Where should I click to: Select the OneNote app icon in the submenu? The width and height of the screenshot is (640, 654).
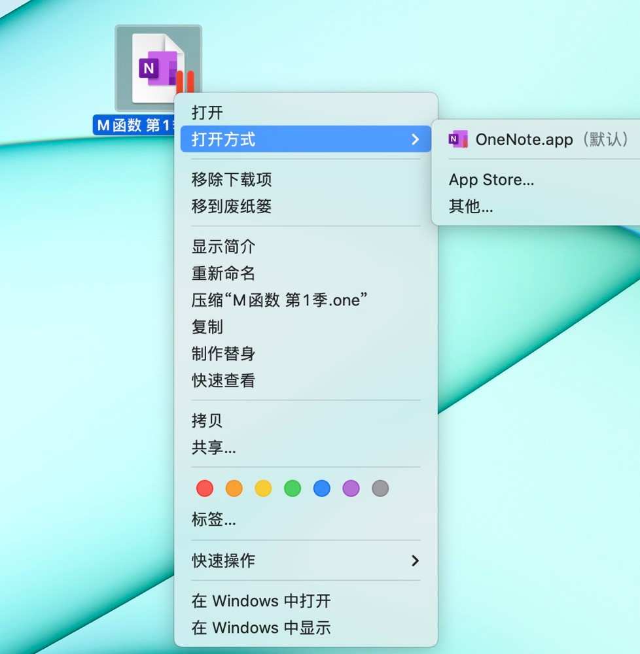coord(456,139)
